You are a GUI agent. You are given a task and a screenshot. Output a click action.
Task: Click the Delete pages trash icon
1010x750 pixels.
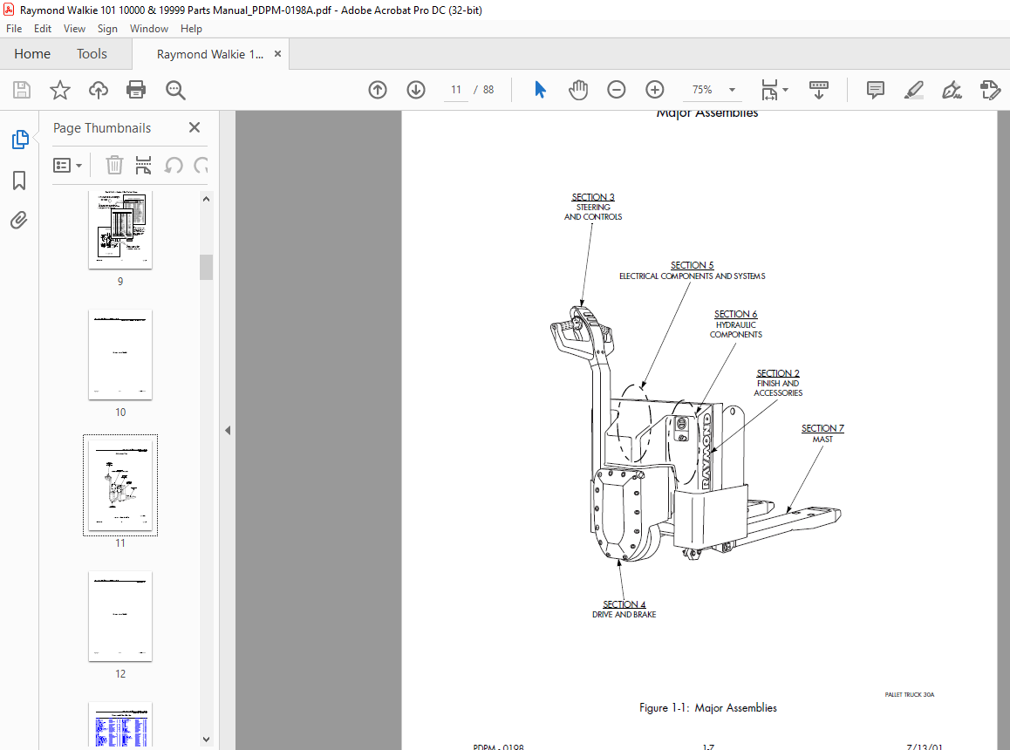point(114,166)
